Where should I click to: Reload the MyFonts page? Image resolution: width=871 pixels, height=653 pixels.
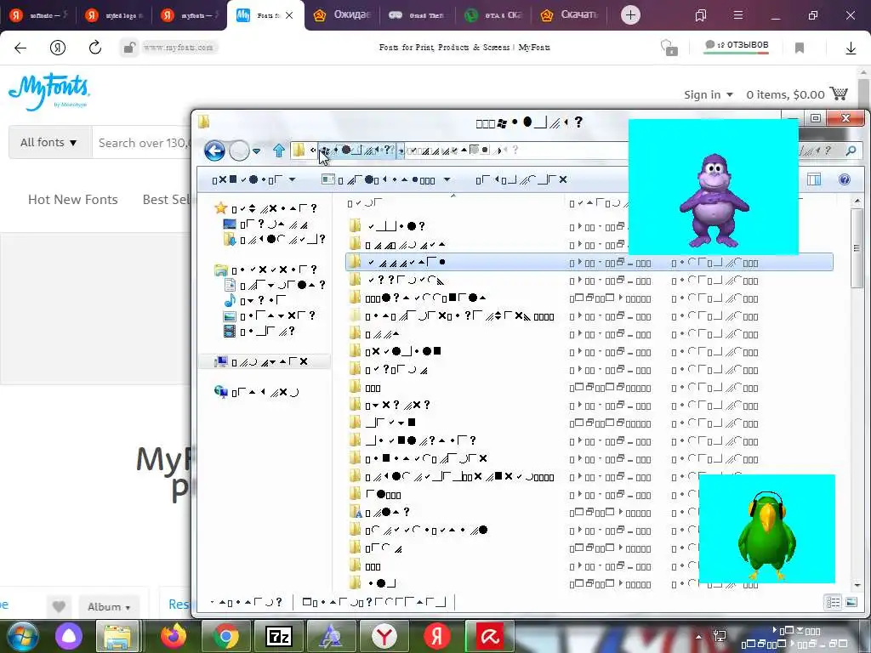[x=95, y=48]
